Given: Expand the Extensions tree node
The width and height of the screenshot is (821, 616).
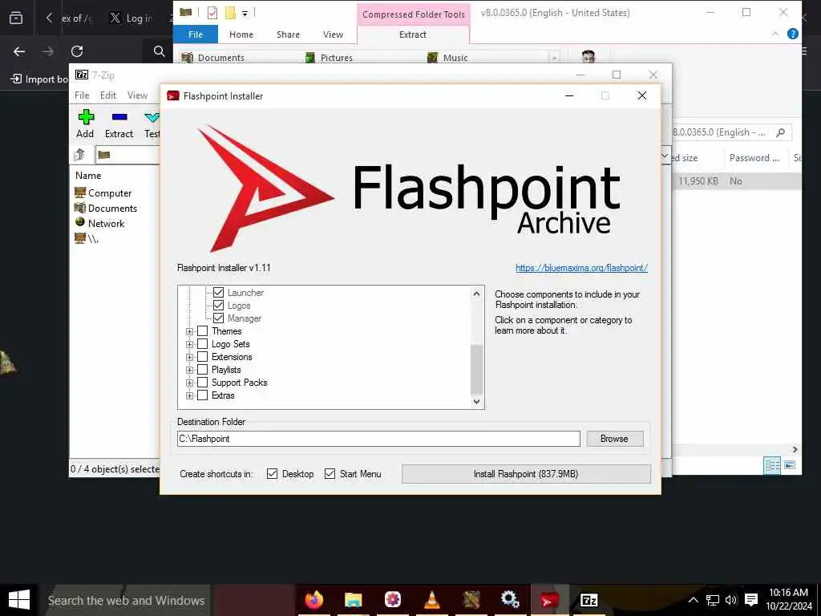Looking at the screenshot, I should coord(189,357).
